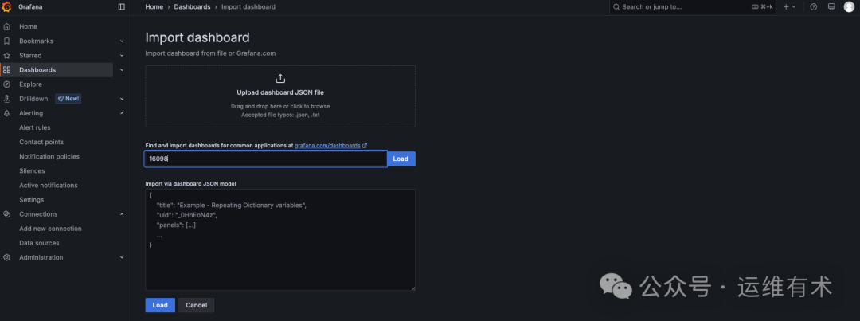Viewport: 860px width, 321px height.
Task: Open Alerting Settings page
Action: click(x=31, y=200)
